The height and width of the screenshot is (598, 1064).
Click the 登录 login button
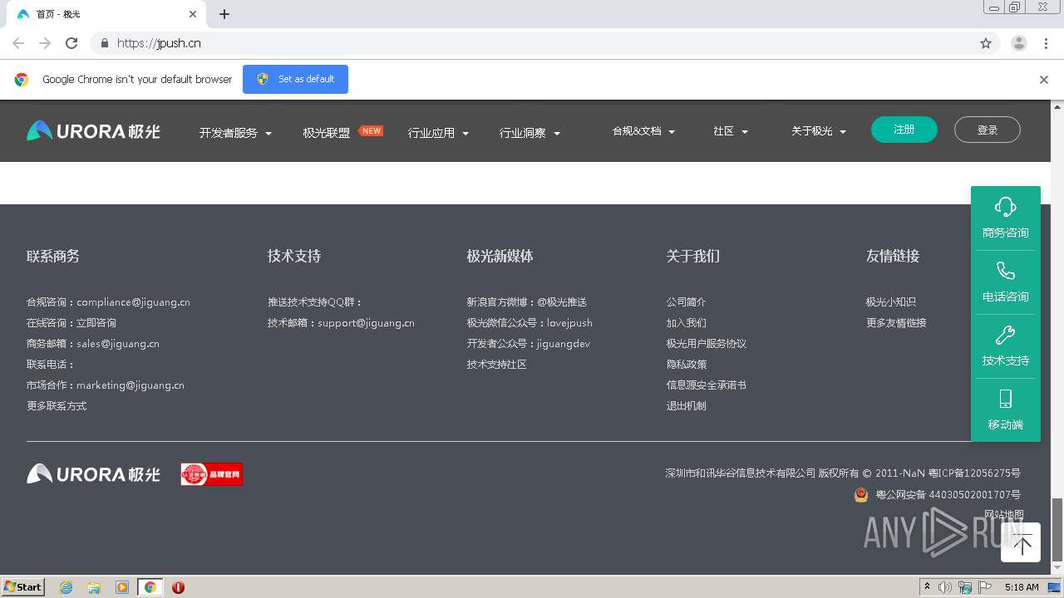[x=988, y=130]
